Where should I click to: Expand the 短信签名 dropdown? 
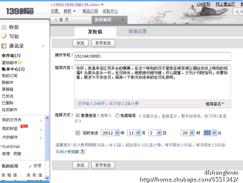pyautogui.click(x=215, y=104)
